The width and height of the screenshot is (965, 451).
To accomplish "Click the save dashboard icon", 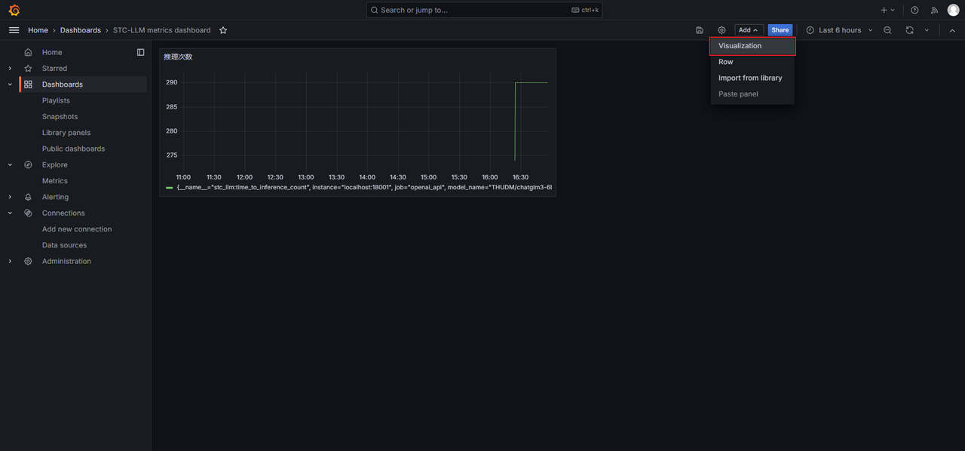I will coord(700,30).
